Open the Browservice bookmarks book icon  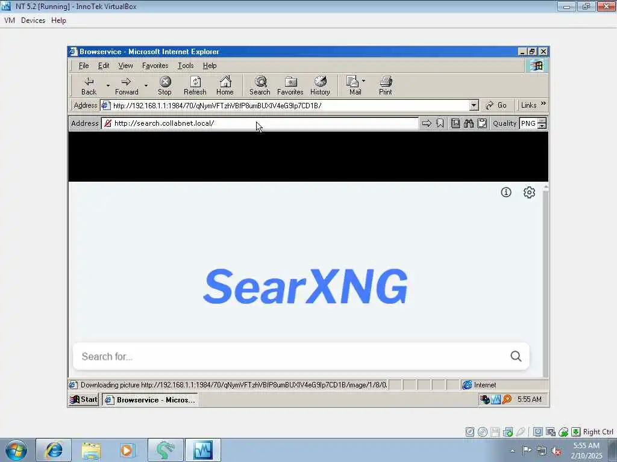point(456,123)
